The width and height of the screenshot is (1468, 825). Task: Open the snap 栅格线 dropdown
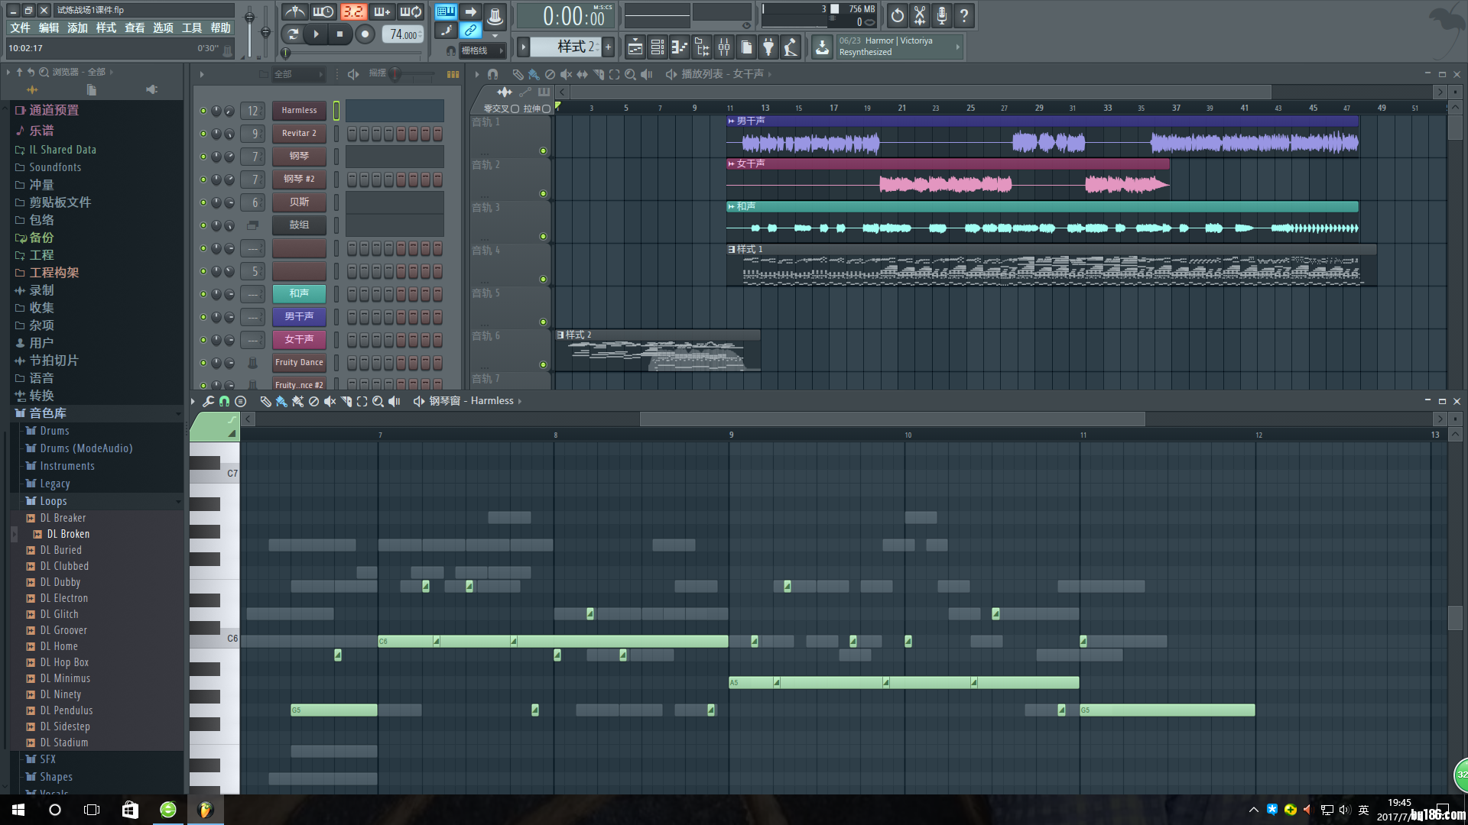(482, 50)
